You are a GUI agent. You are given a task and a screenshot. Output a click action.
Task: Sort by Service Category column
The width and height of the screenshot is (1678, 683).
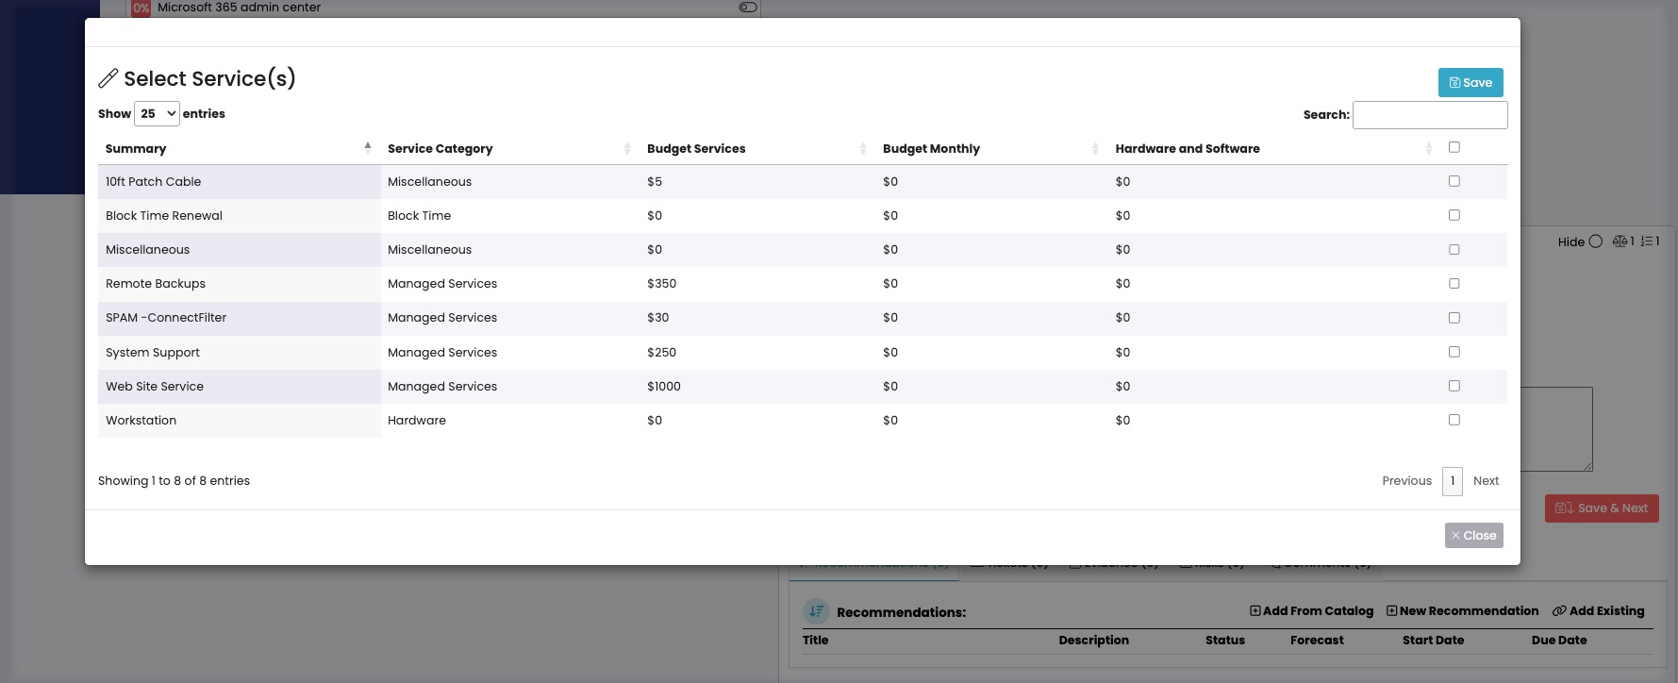click(509, 148)
